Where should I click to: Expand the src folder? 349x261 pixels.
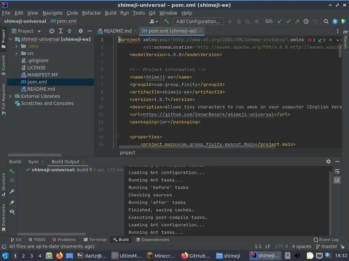click(16, 53)
